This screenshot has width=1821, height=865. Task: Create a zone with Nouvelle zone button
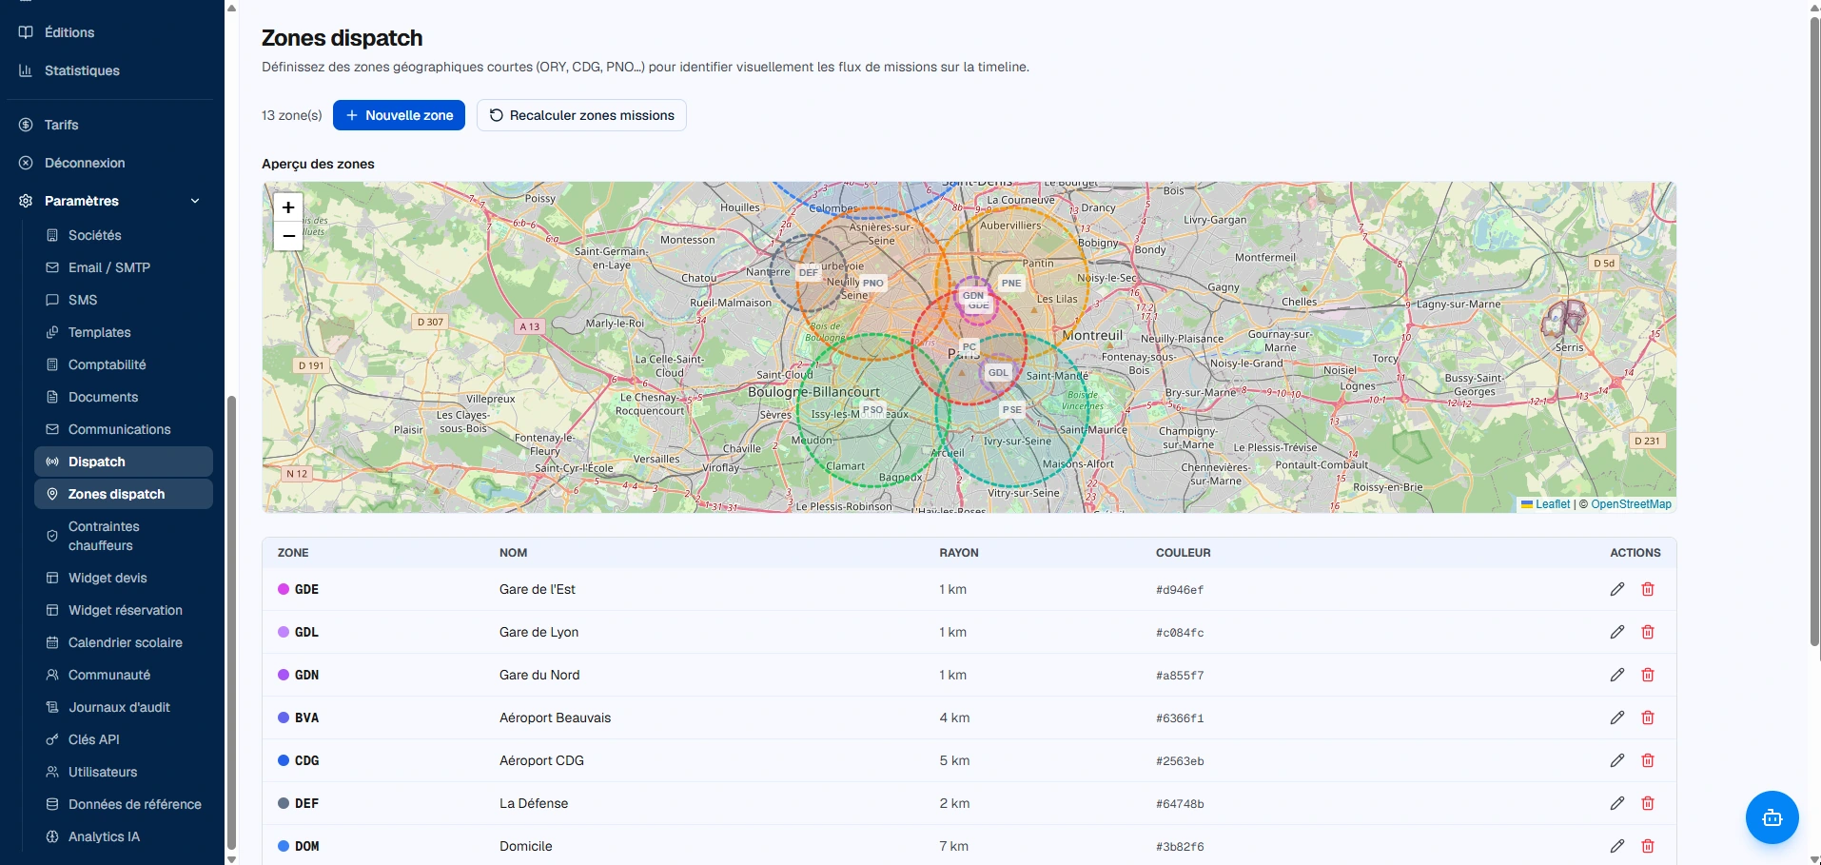pyautogui.click(x=399, y=115)
